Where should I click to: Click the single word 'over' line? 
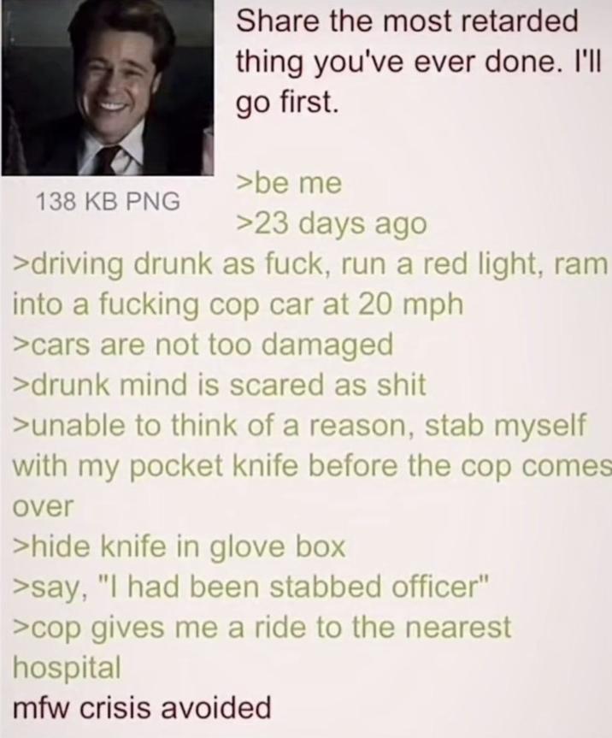[44, 507]
